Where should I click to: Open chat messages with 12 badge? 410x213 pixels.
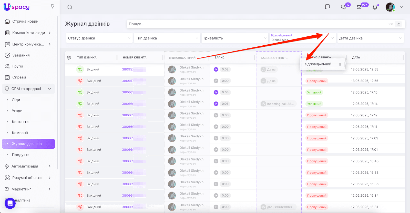pyautogui.click(x=343, y=7)
